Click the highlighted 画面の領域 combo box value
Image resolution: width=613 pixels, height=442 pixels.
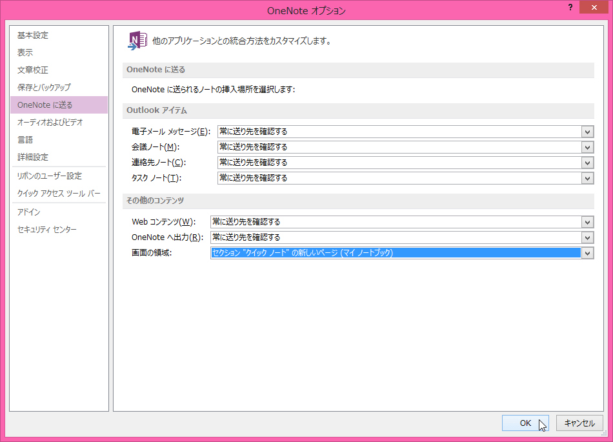click(396, 253)
